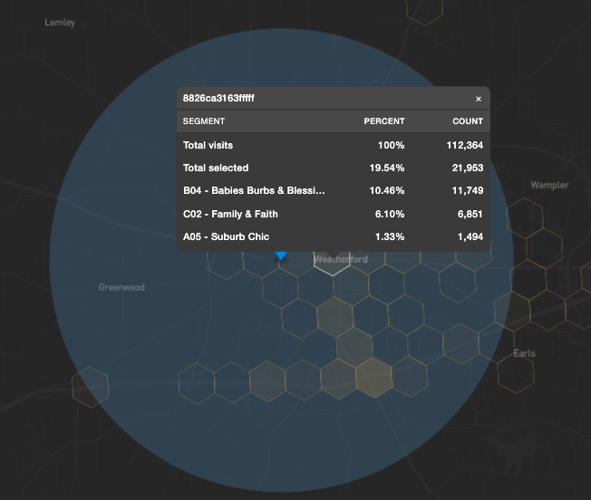The height and width of the screenshot is (500, 591).
Task: Click the Wampler map label
Action: (x=549, y=186)
